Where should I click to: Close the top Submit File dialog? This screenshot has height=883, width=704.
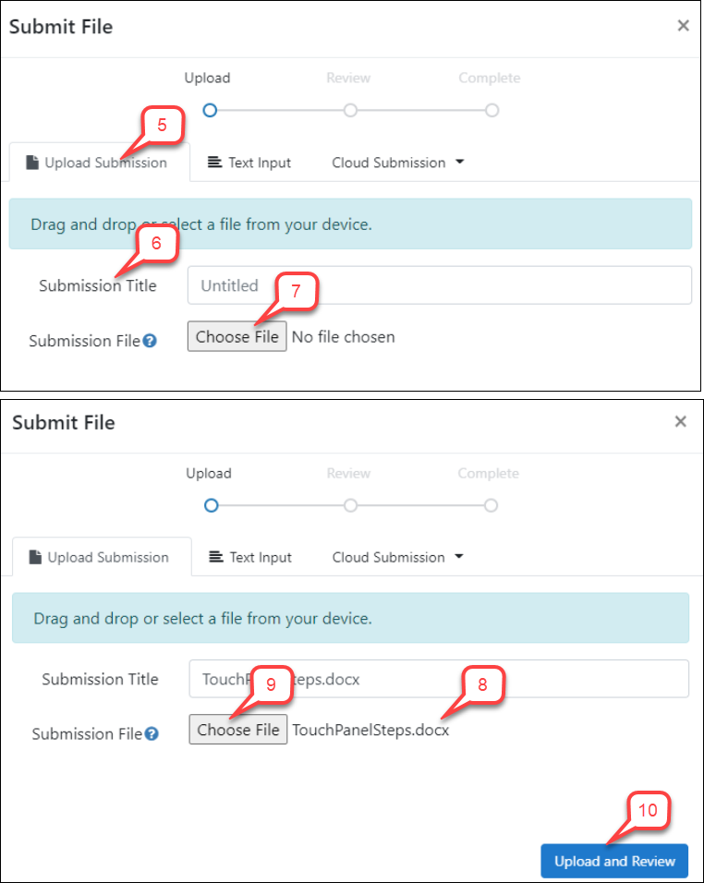[683, 25]
